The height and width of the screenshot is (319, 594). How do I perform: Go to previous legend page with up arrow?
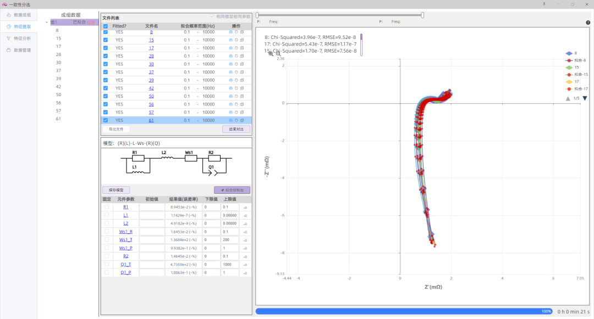(x=568, y=98)
